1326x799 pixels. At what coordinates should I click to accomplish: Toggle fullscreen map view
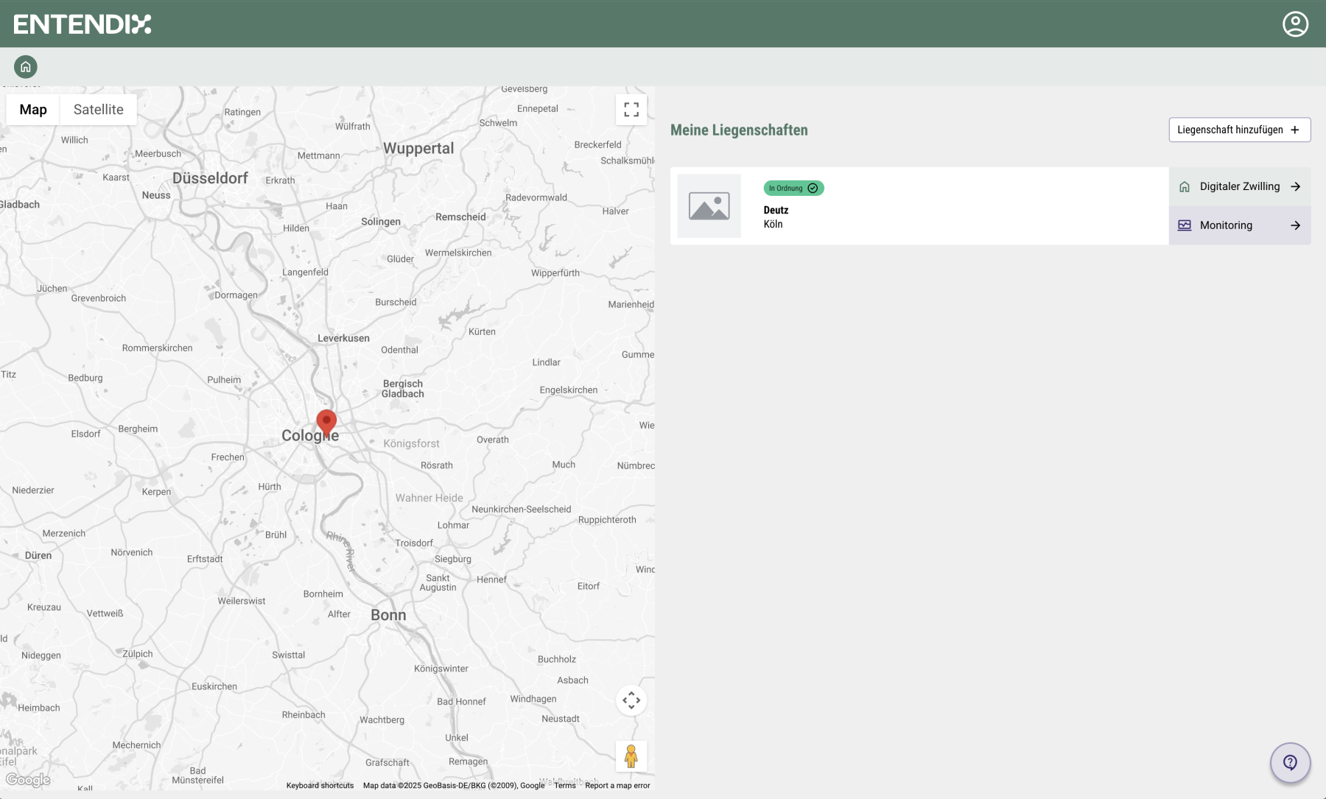[x=631, y=110]
